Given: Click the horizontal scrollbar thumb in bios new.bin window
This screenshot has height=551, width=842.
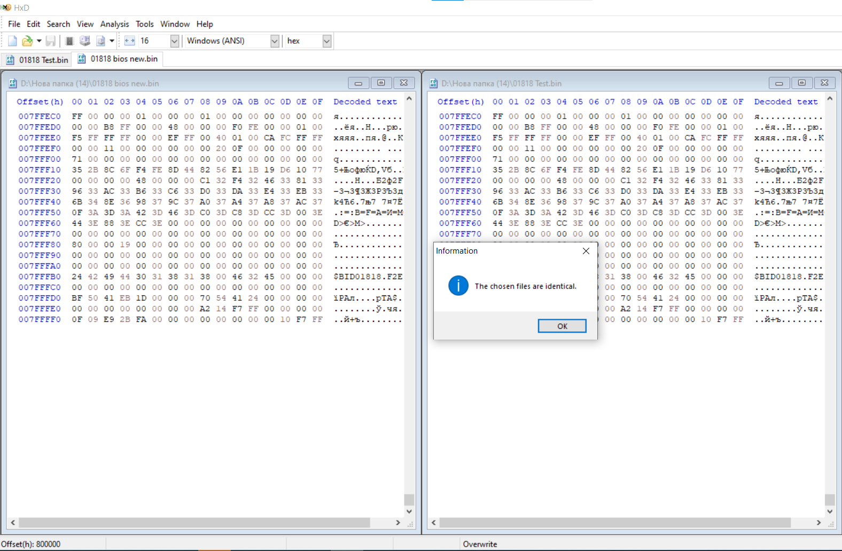Looking at the screenshot, I should (194, 523).
